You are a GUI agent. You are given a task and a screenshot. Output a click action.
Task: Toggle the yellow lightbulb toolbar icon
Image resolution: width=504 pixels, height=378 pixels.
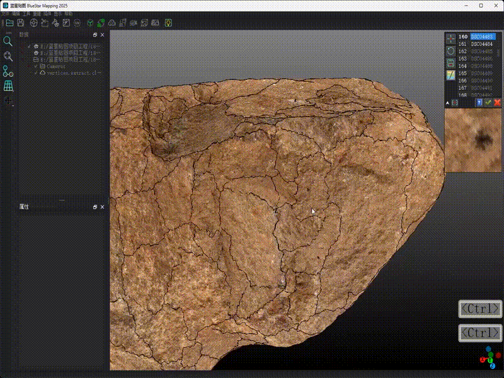168,23
